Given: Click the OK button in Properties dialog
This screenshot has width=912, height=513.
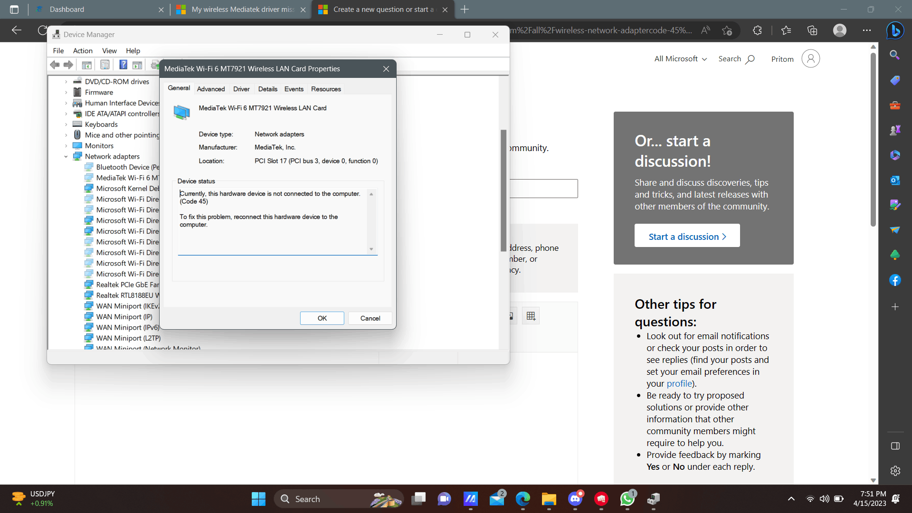Looking at the screenshot, I should click(322, 318).
